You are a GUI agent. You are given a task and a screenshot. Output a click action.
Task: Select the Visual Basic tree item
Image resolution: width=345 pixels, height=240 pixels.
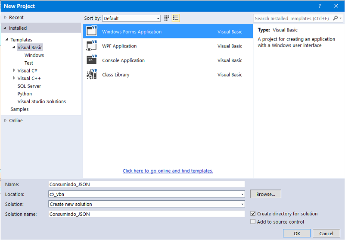(30, 47)
